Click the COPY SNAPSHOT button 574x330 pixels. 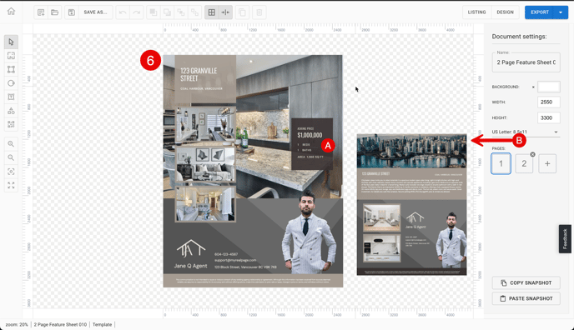(526, 282)
